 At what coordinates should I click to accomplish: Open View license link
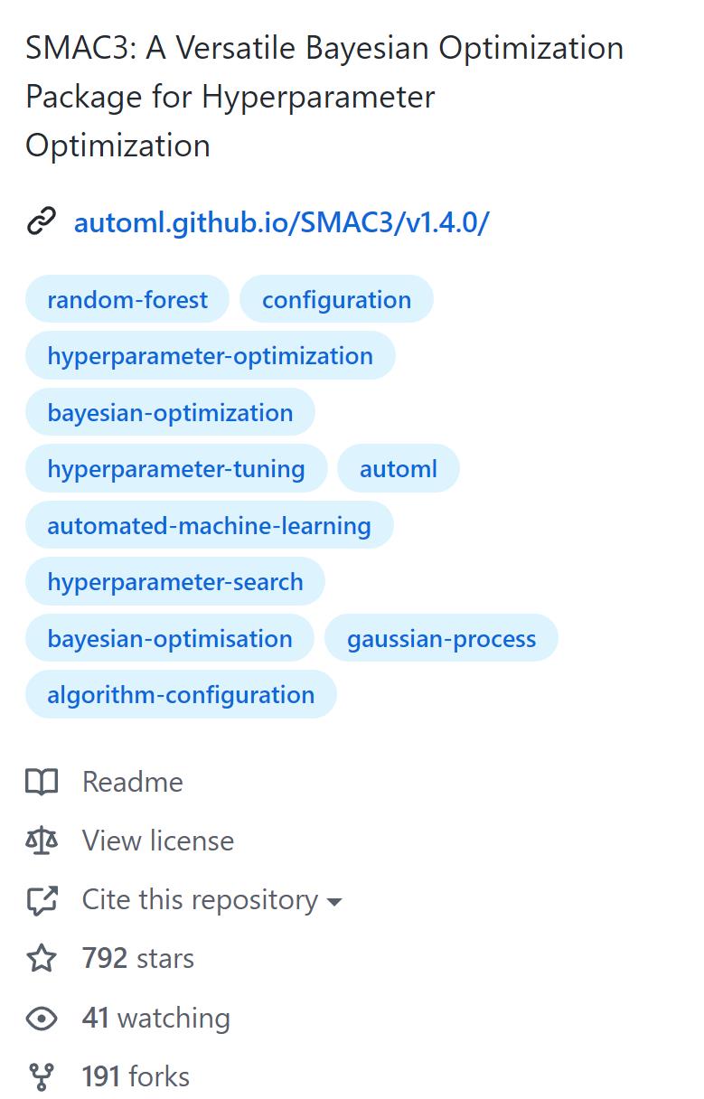(x=157, y=841)
